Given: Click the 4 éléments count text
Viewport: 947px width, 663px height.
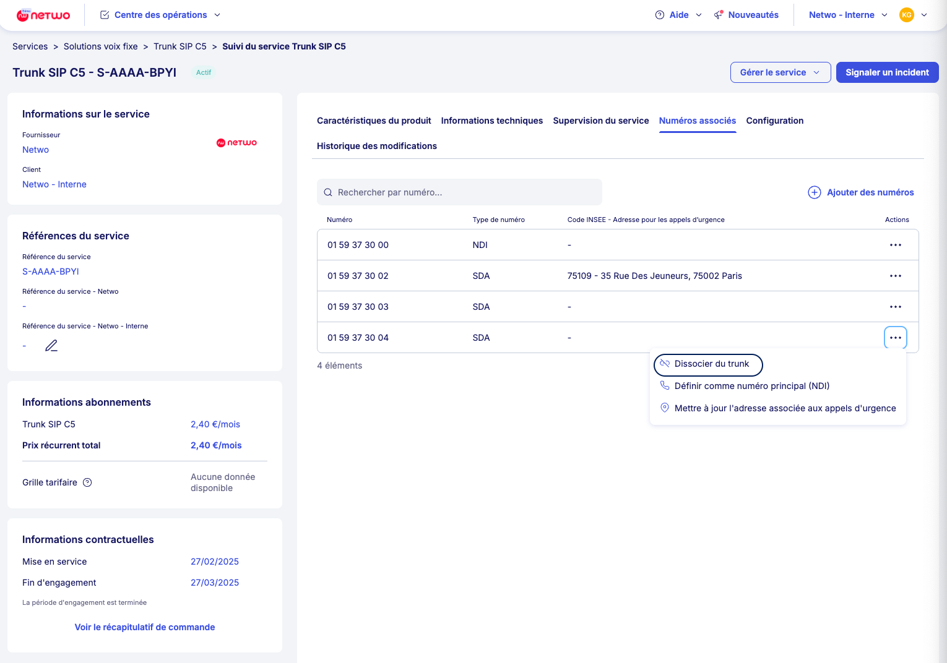Looking at the screenshot, I should [340, 366].
